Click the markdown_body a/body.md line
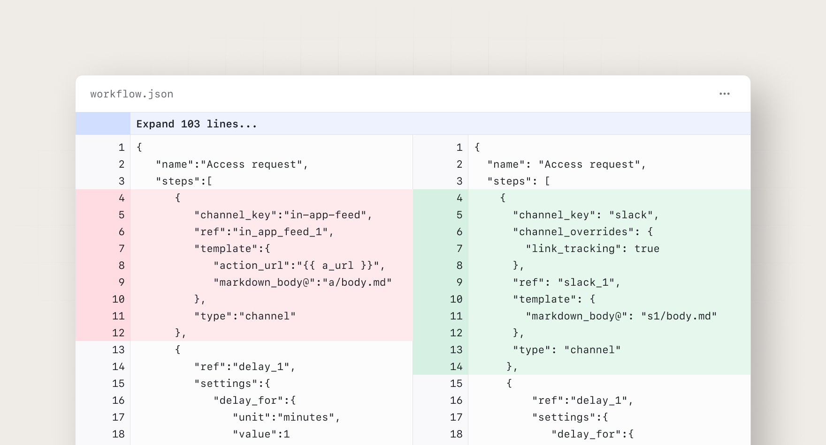The width and height of the screenshot is (826, 445). pos(302,282)
